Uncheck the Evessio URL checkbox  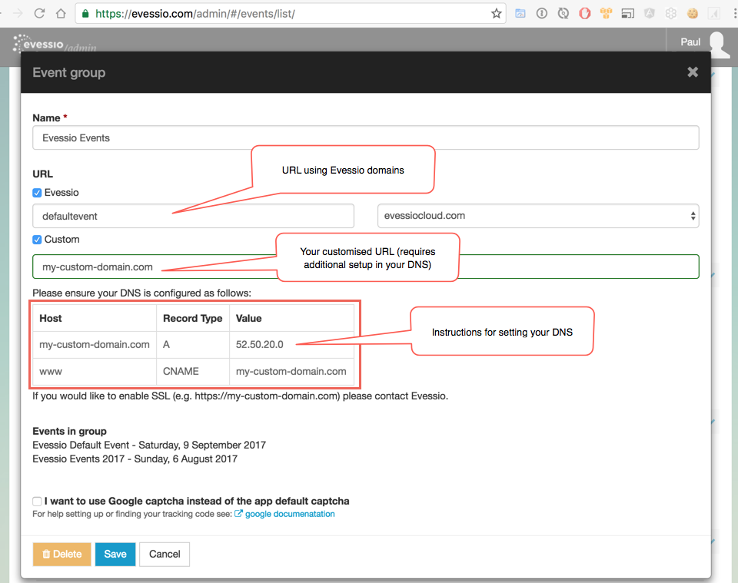click(36, 192)
